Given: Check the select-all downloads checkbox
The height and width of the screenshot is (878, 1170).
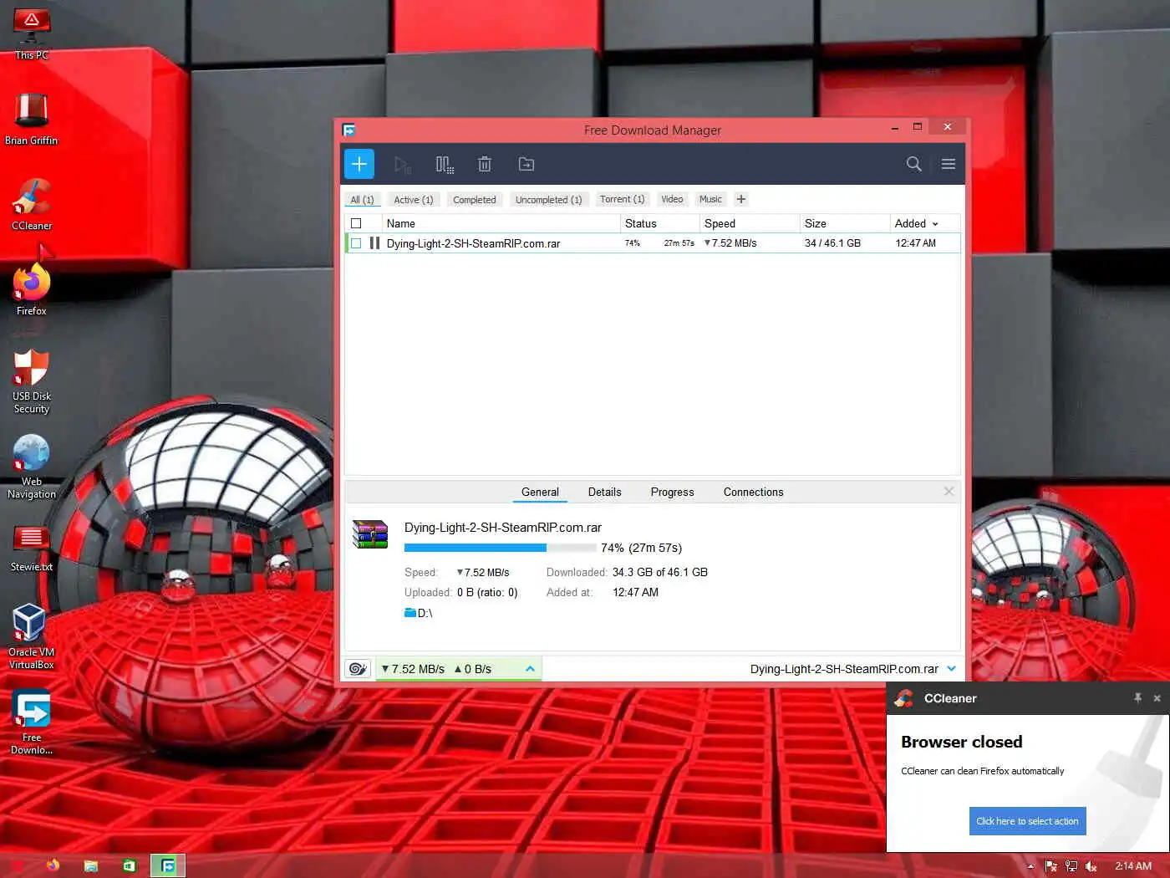Looking at the screenshot, I should [x=356, y=223].
